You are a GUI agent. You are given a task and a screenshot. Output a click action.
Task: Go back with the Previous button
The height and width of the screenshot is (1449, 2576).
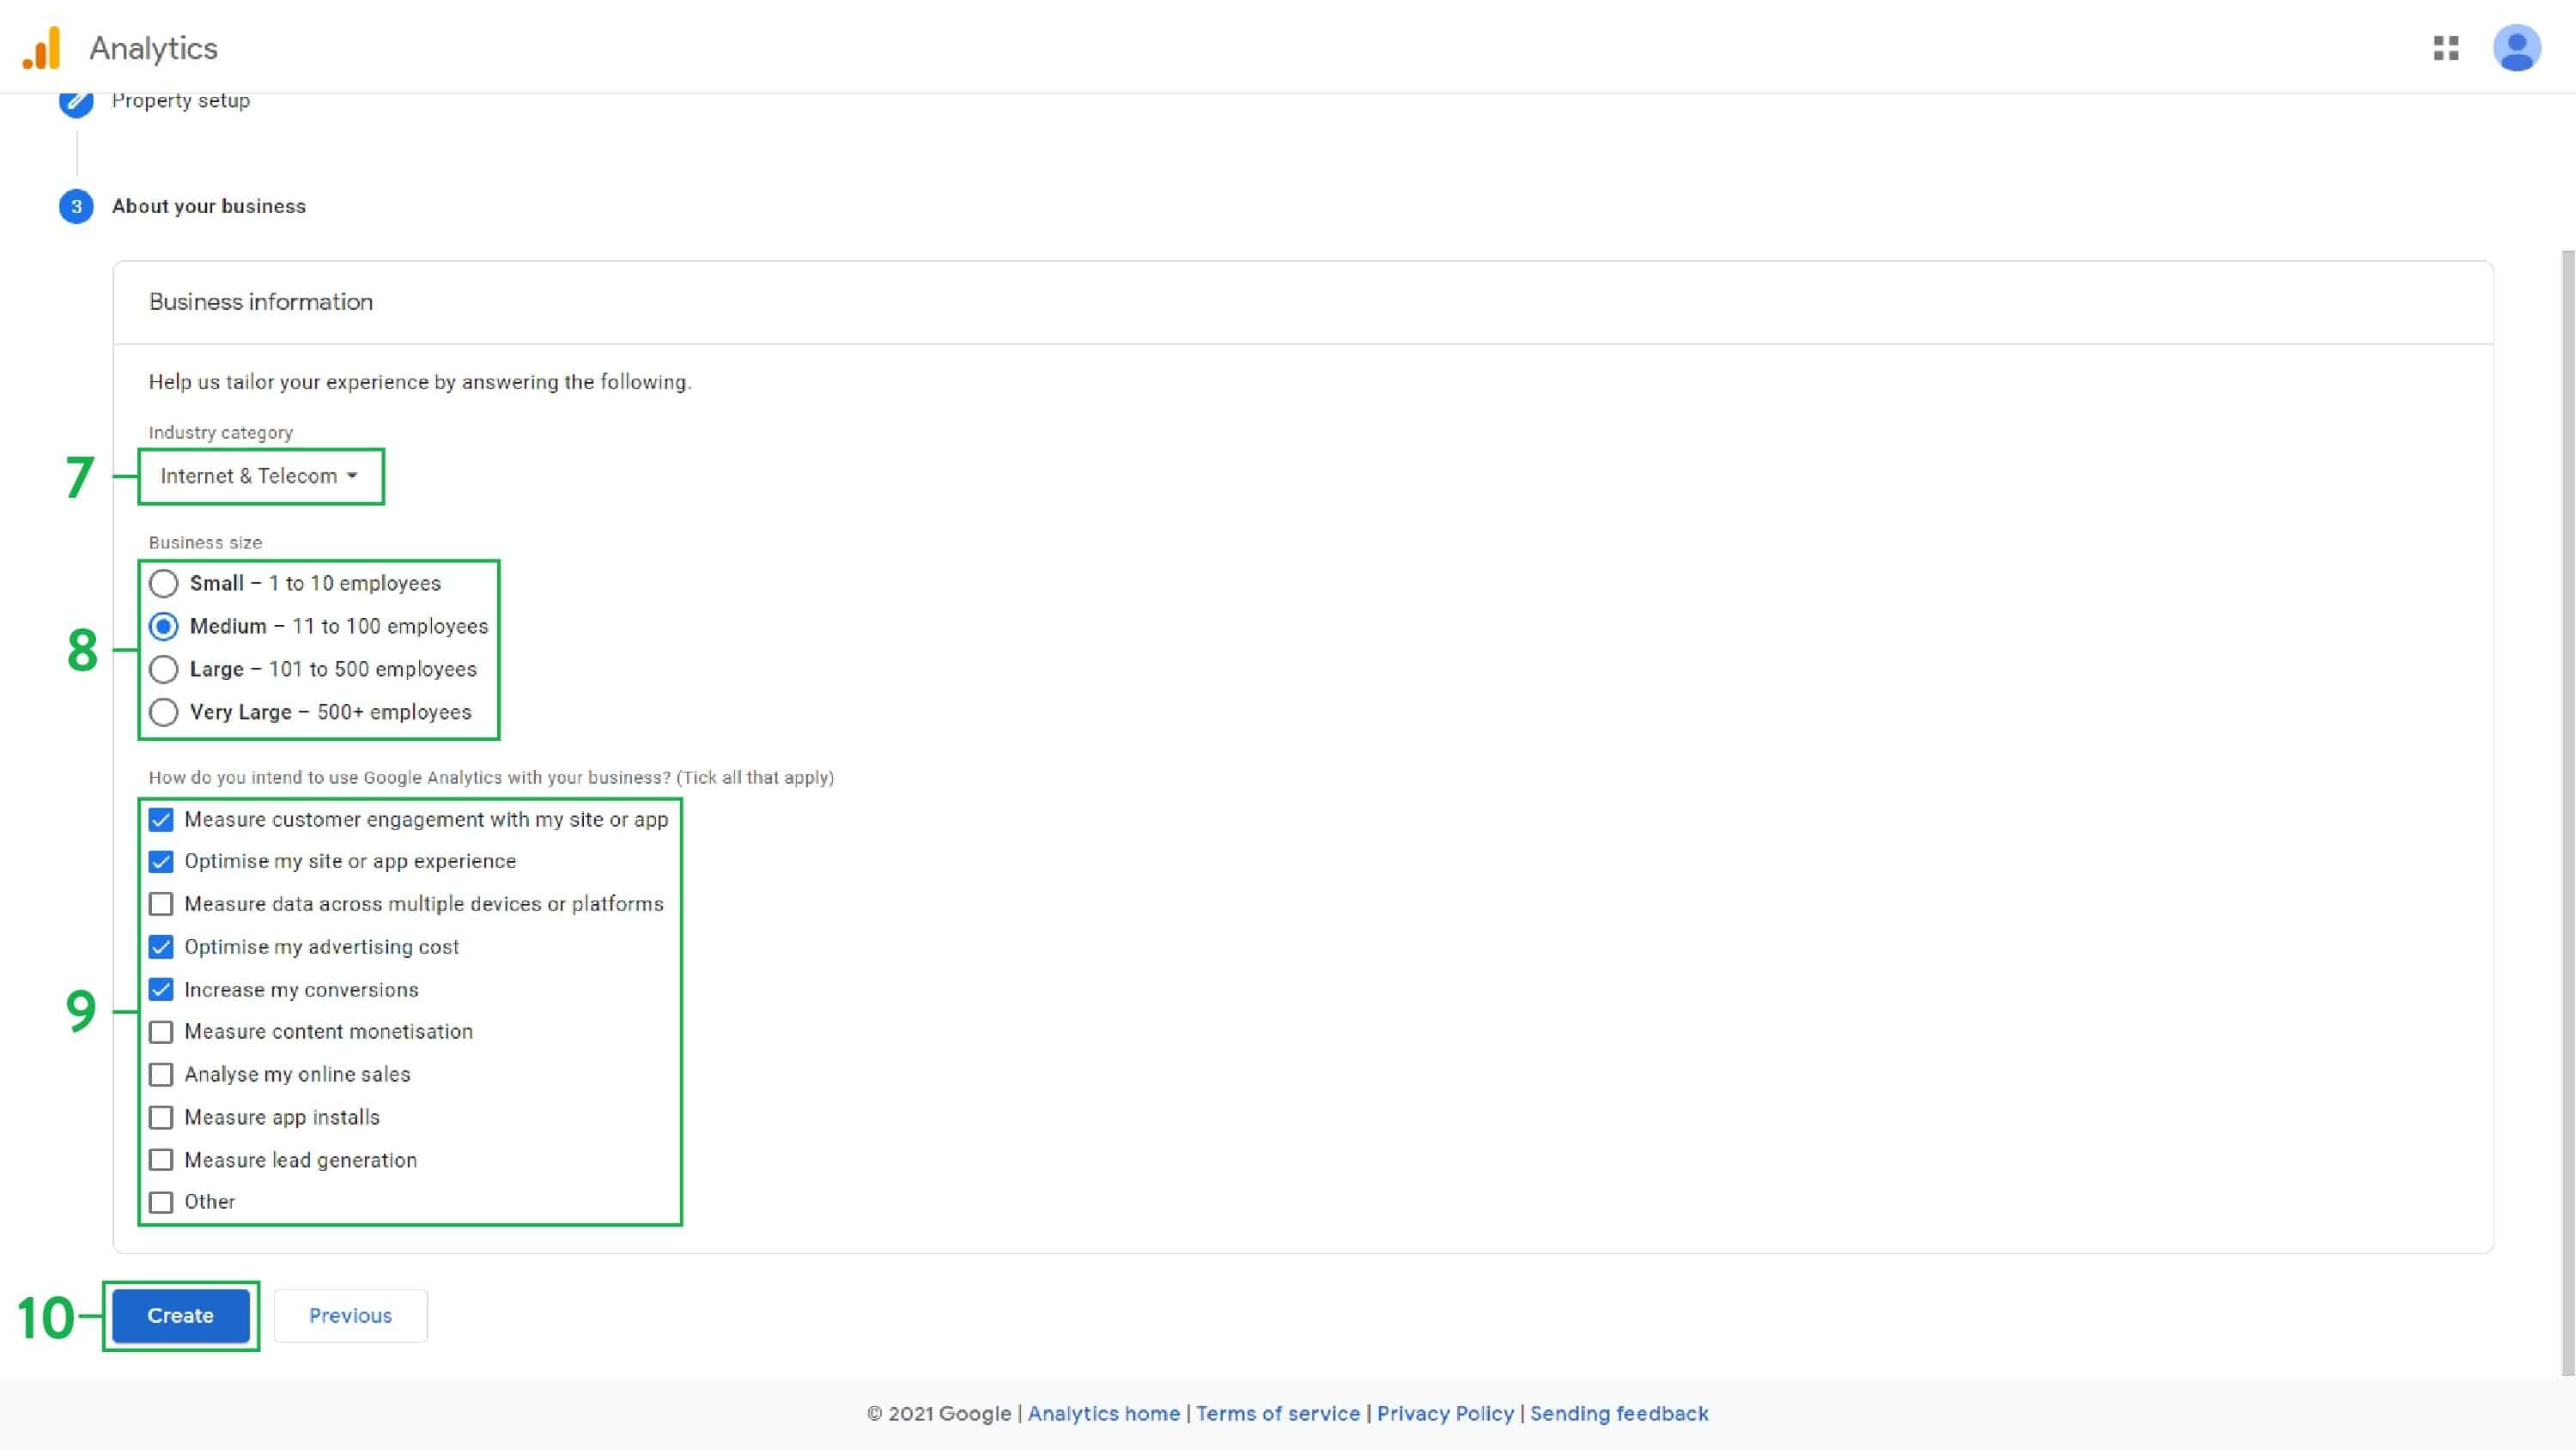pos(350,1315)
